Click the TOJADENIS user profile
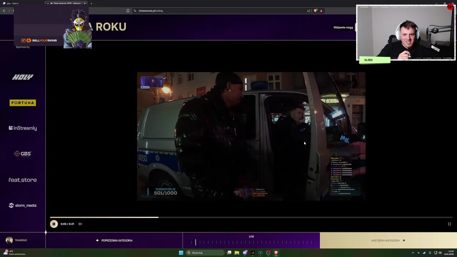This screenshot has width=457, height=257. click(x=16, y=240)
